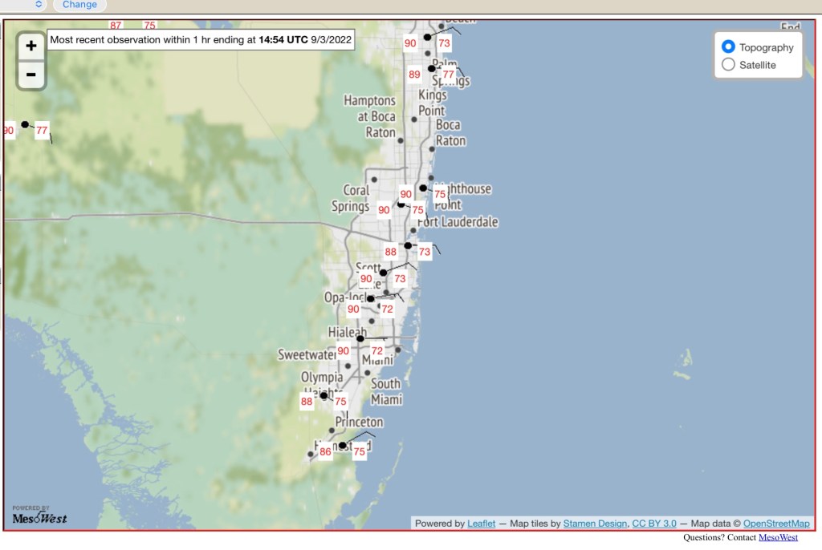822x550 pixels.
Task: Click the Hialeah station marker
Action: (x=360, y=338)
